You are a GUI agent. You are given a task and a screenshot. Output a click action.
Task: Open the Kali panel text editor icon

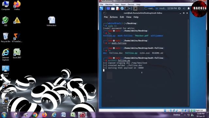pos(118,9)
